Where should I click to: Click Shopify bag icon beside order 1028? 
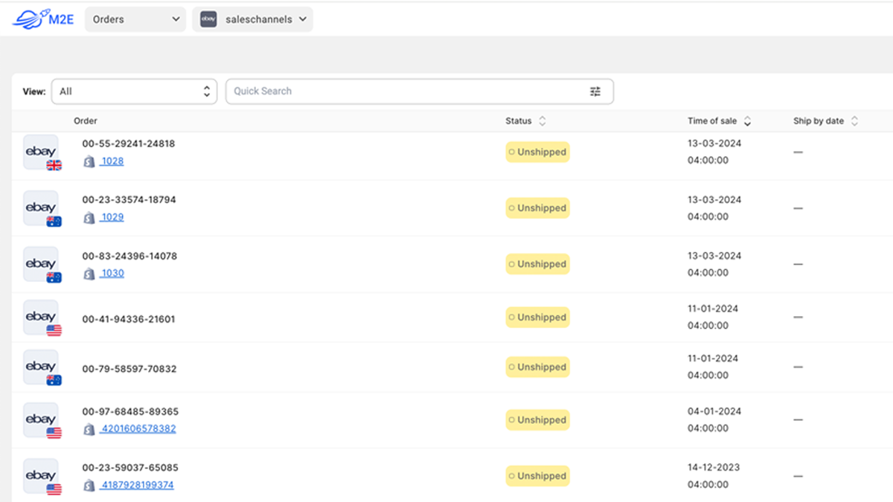89,161
